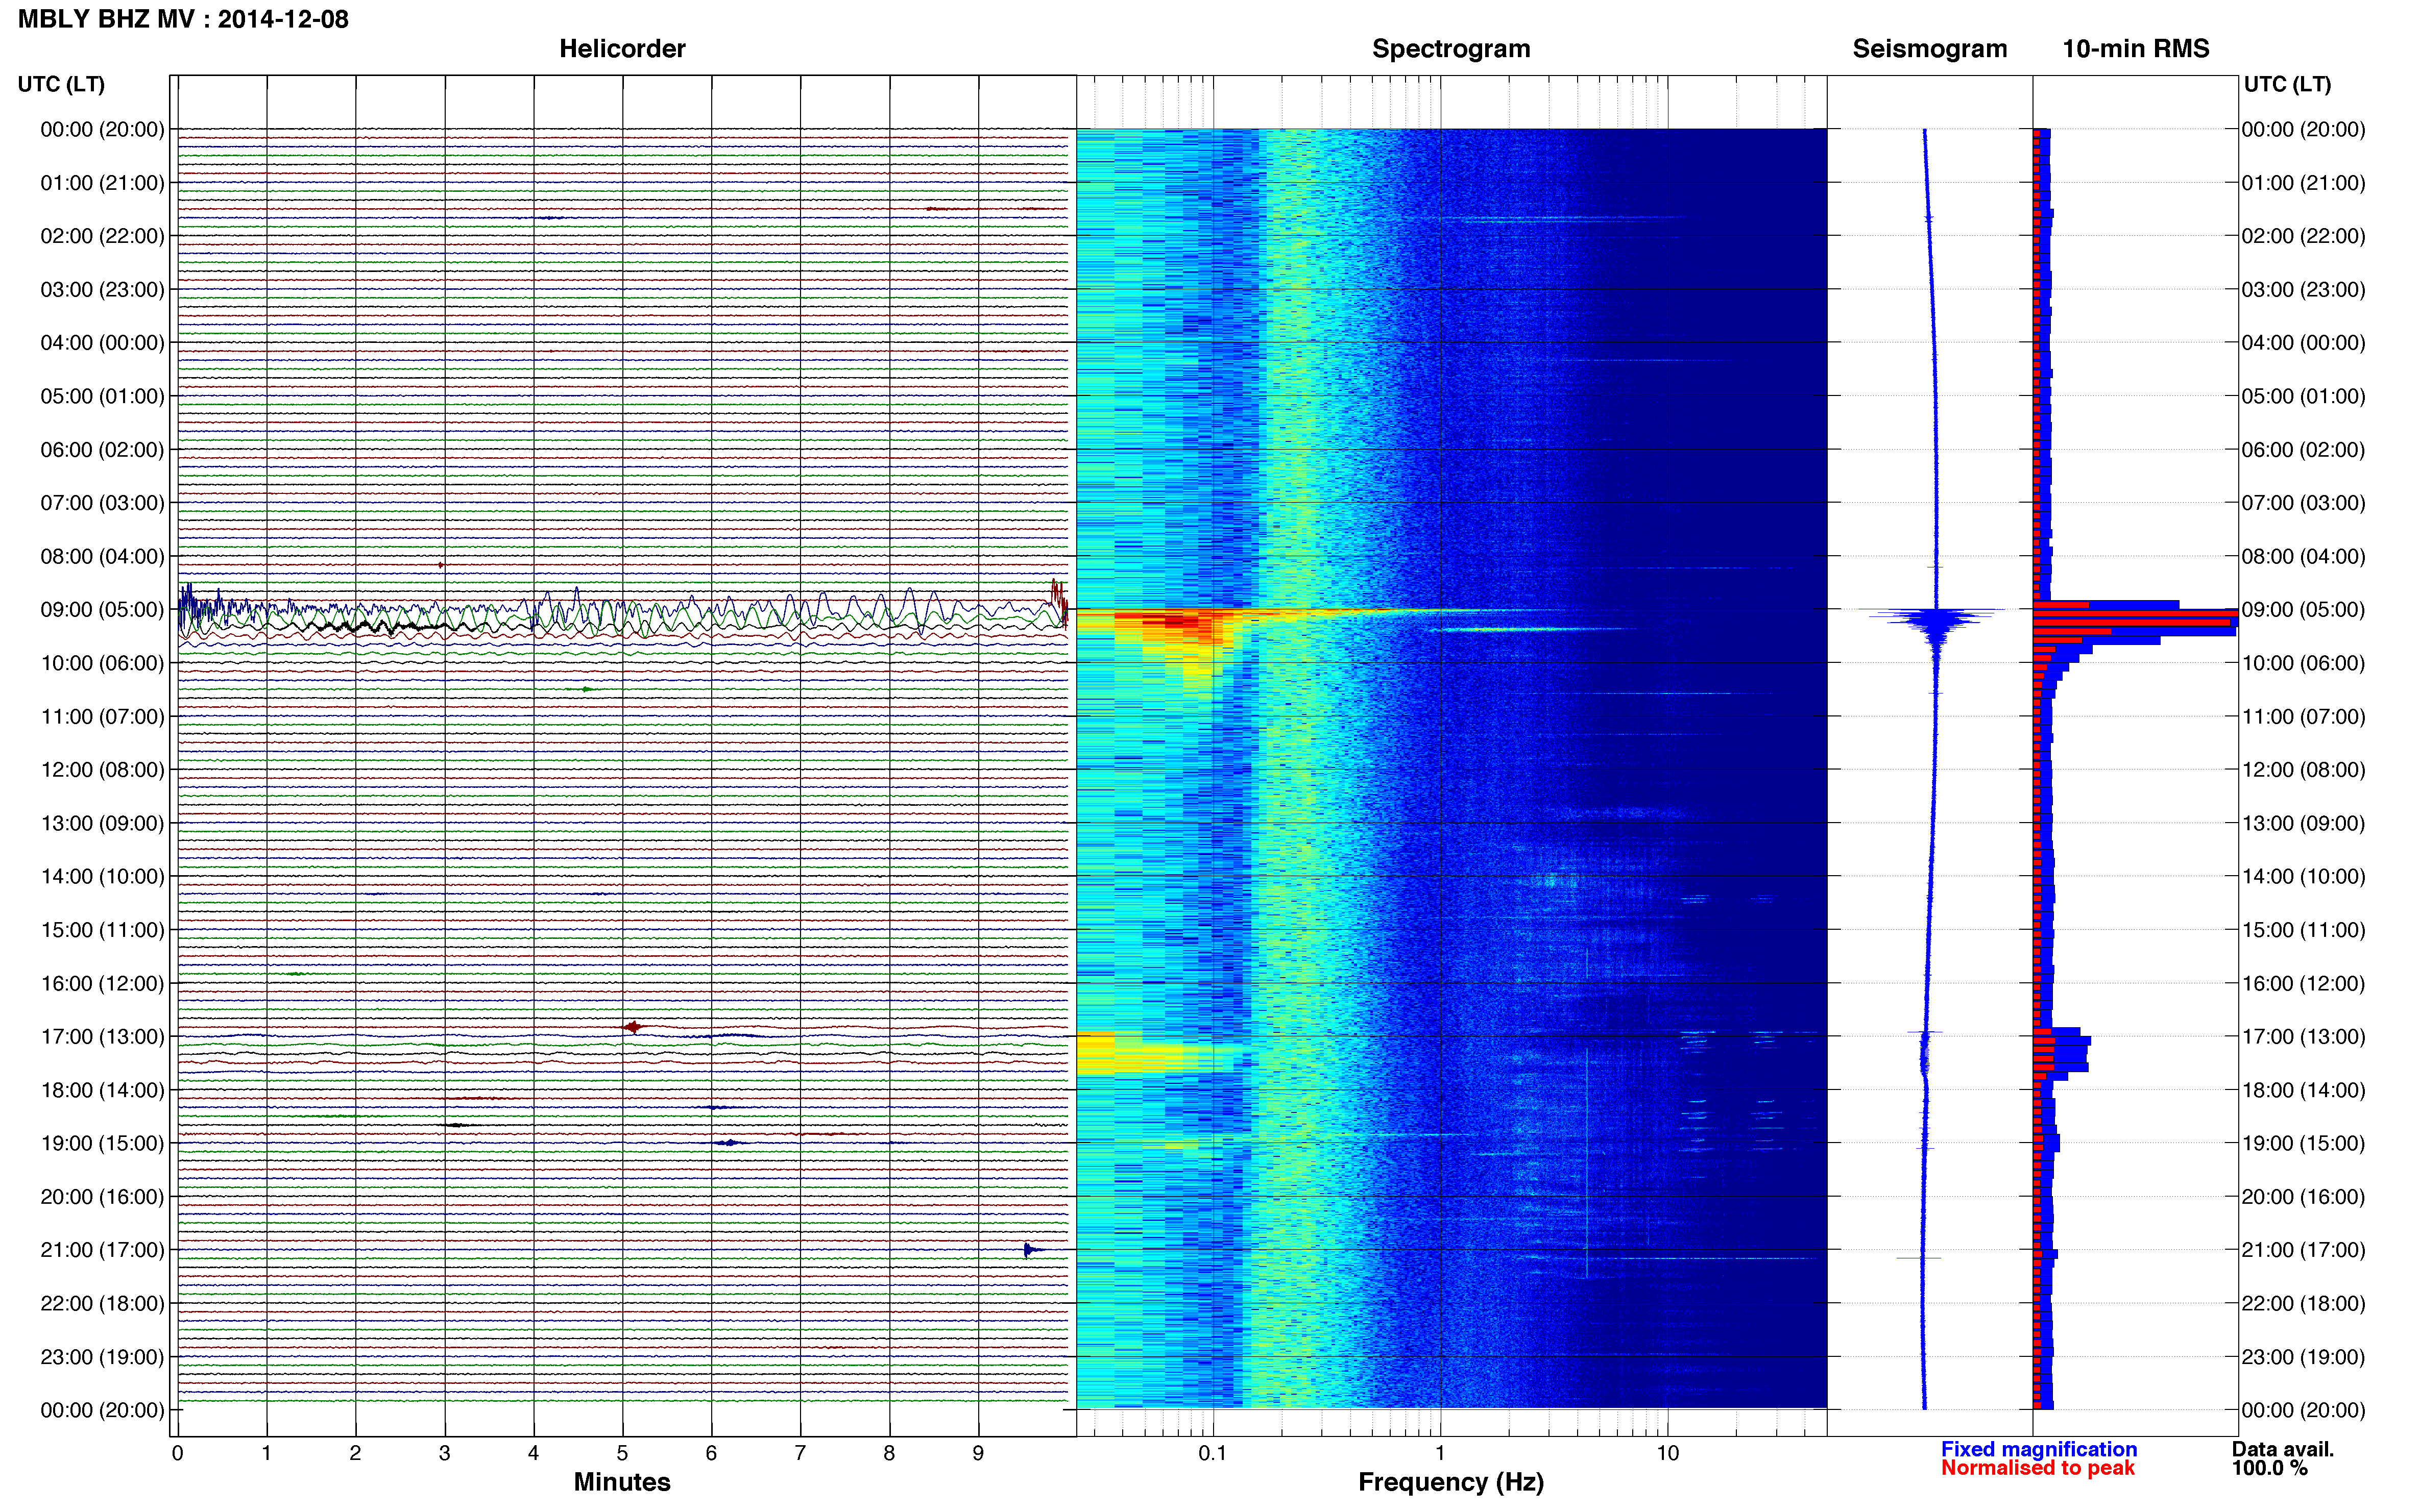
Task: Select the 'Seismogram' panel heading
Action: [1930, 49]
